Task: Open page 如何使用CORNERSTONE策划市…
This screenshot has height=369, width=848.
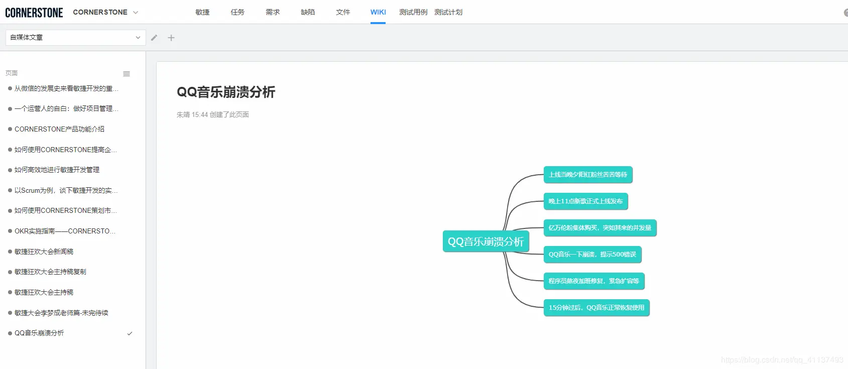Action: pyautogui.click(x=65, y=210)
